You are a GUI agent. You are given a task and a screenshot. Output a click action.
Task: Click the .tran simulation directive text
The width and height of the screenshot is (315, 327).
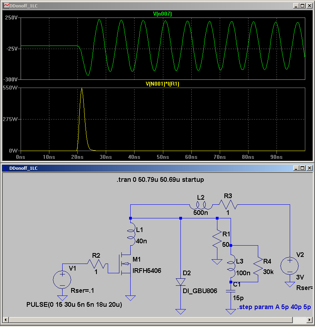[x=160, y=180]
